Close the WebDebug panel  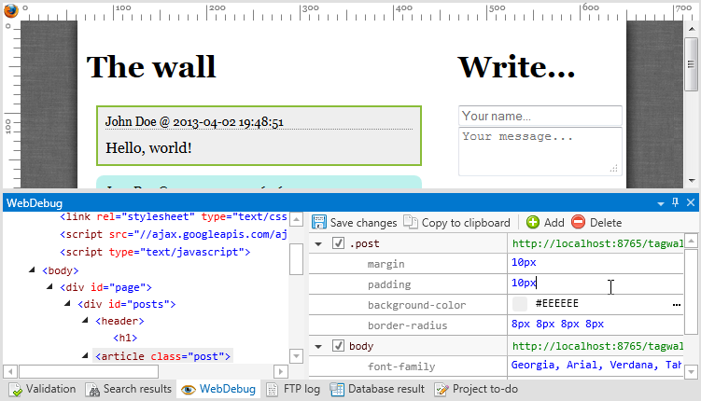pos(691,202)
